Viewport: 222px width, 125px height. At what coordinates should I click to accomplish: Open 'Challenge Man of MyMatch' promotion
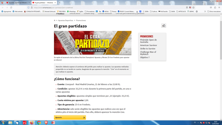pyautogui.click(x=148, y=53)
